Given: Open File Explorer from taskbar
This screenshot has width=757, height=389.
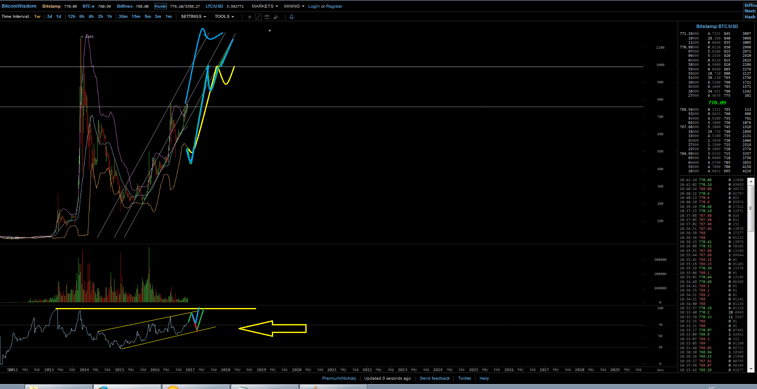Looking at the screenshot, I should (59, 387).
